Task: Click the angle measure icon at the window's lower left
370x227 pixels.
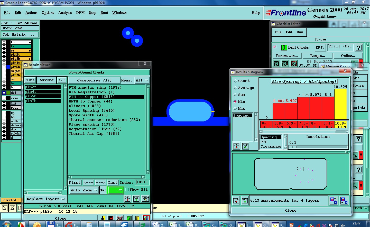Action: [x=13, y=208]
